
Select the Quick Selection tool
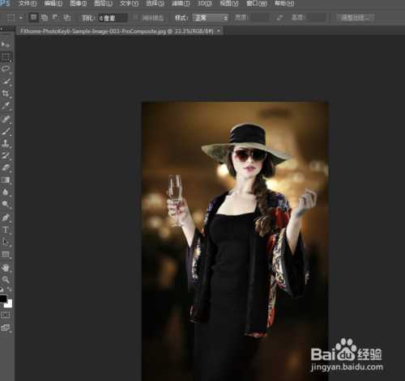coord(6,81)
